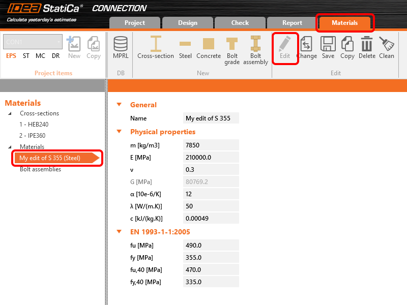Switch to the Design tab
The width and height of the screenshot is (407, 305).
pos(188,23)
